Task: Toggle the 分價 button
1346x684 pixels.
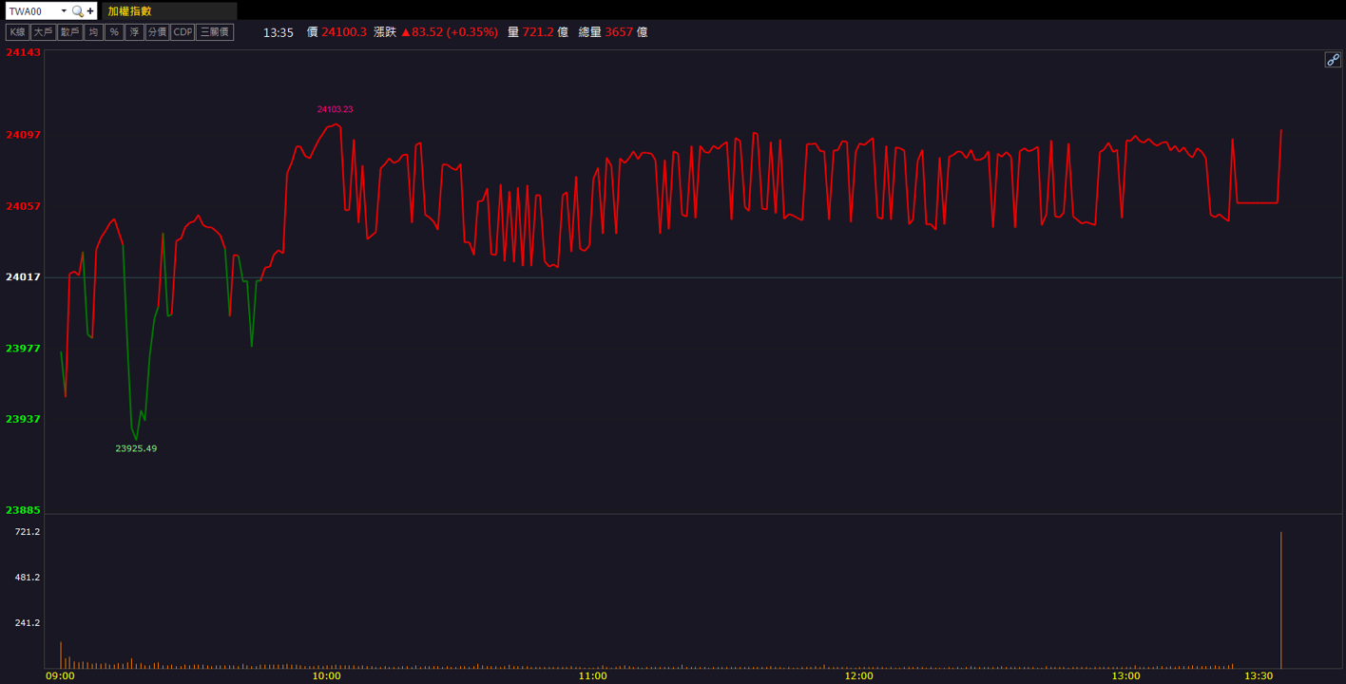Action: point(157,32)
